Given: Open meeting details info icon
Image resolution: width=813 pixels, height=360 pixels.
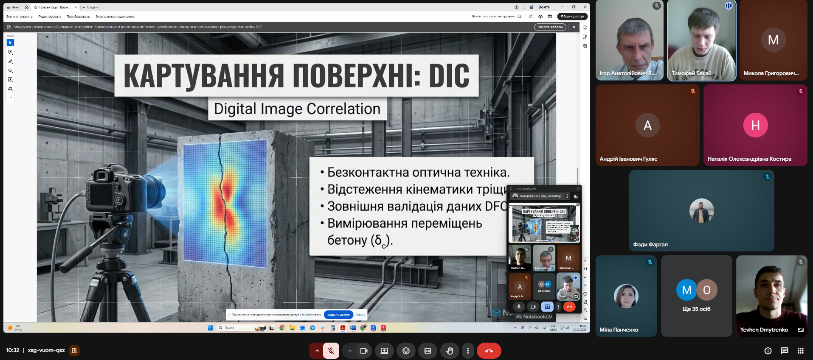Looking at the screenshot, I should click(x=768, y=351).
